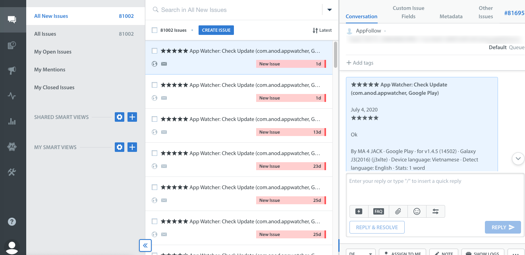This screenshot has height=255, width=525.
Task: Click the AppFollow sender name
Action: click(369, 31)
